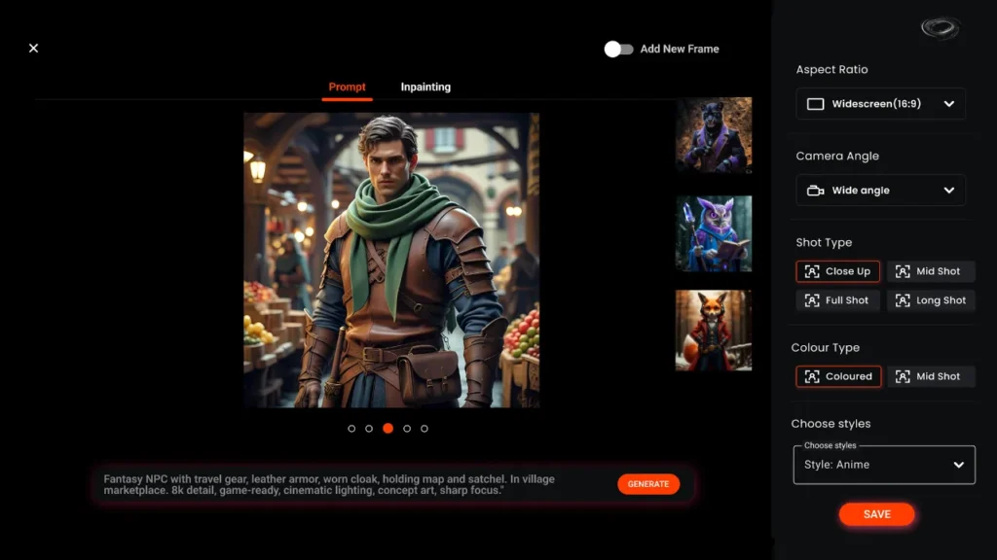Viewport: 997px width, 560px height.
Task: Open the Style: Anime styles dropdown
Action: (883, 464)
